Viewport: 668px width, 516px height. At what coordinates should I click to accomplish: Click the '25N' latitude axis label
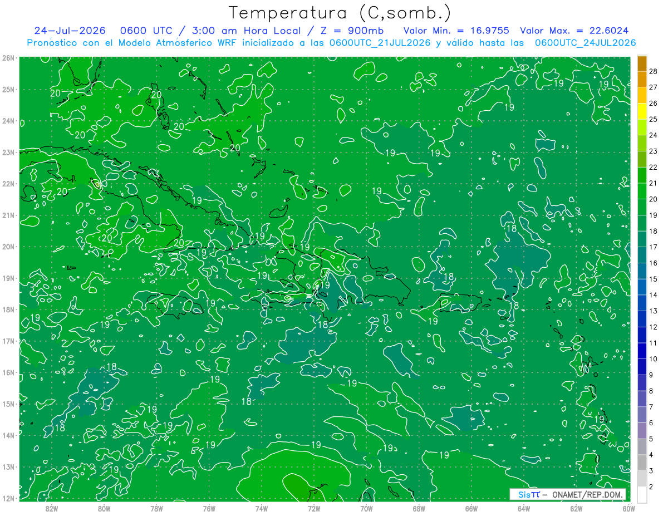[x=8, y=90]
